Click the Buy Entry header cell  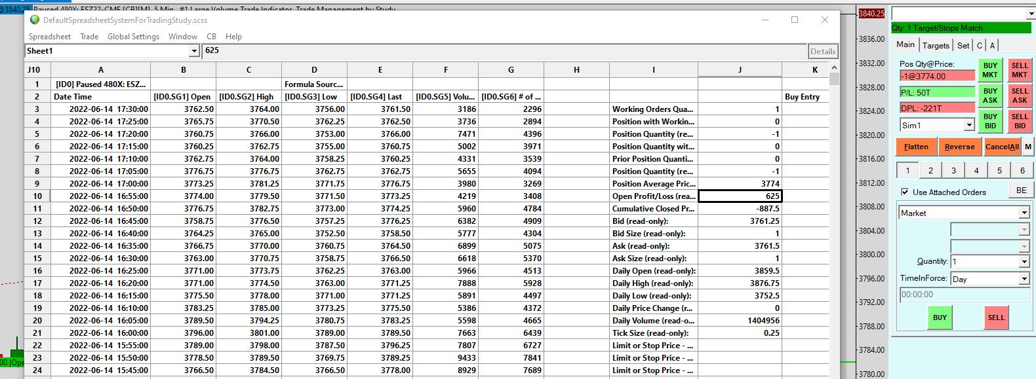coord(805,97)
